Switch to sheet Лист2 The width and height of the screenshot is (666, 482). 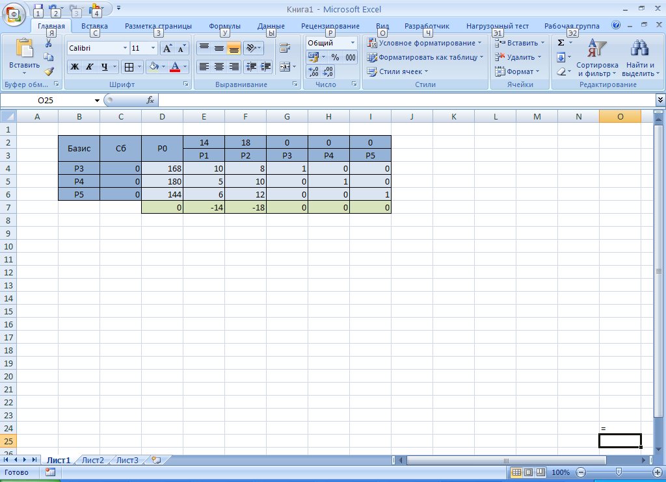click(92, 460)
